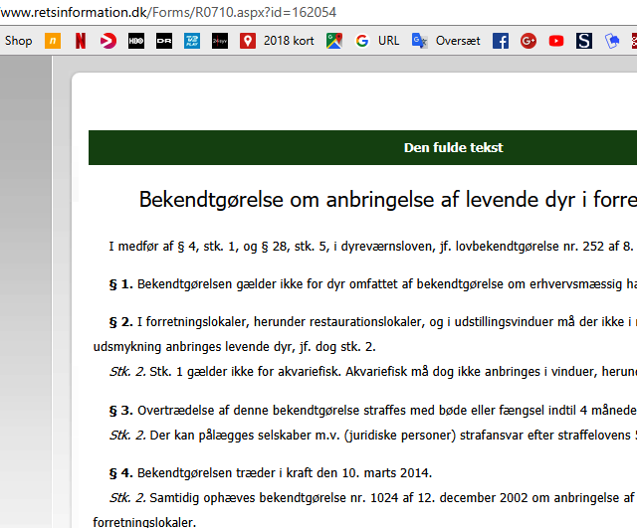637x528 pixels.
Task: Click 'træder i kraft den 10. marts 2014'
Action: pyautogui.click(x=333, y=472)
